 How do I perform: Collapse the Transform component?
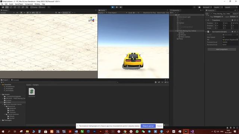[206, 20]
